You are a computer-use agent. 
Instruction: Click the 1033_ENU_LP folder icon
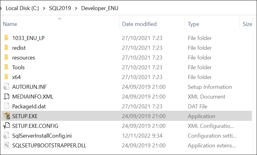point(6,38)
